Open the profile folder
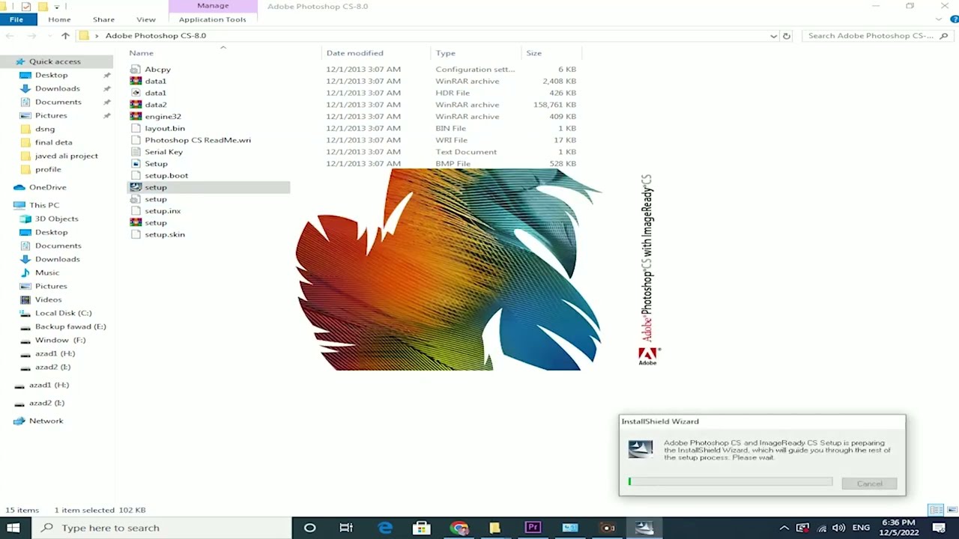Image resolution: width=959 pixels, height=539 pixels. tap(48, 169)
